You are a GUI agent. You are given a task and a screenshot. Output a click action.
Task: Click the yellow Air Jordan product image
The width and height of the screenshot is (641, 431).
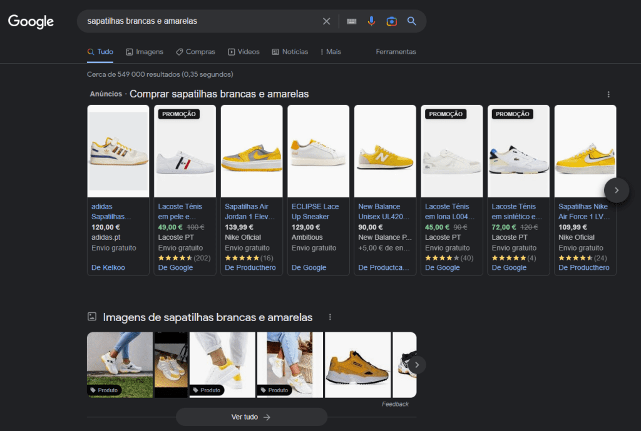point(252,151)
